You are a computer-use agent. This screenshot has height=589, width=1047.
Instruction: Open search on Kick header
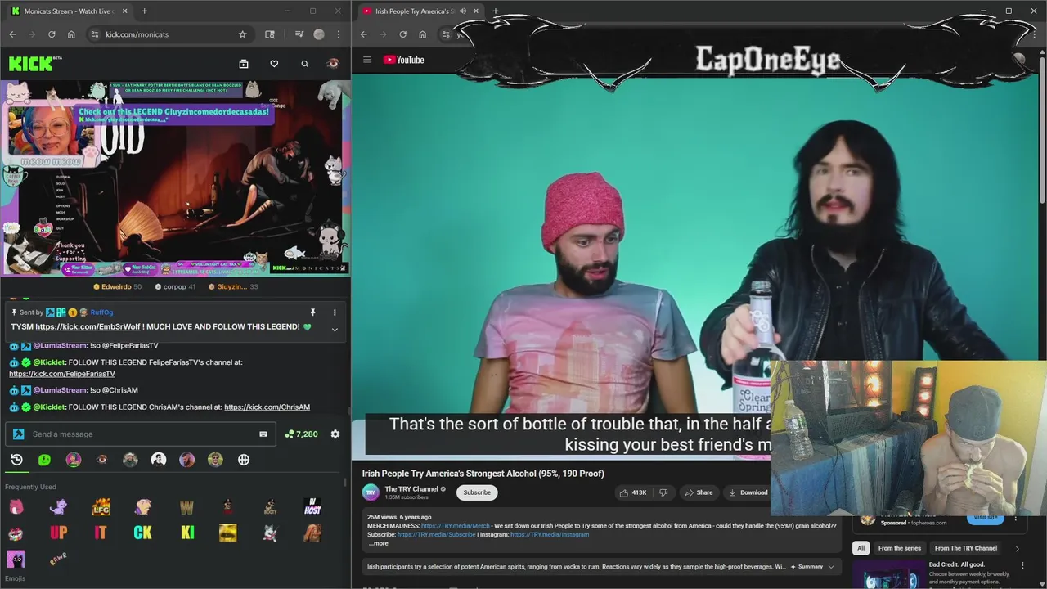click(x=304, y=64)
